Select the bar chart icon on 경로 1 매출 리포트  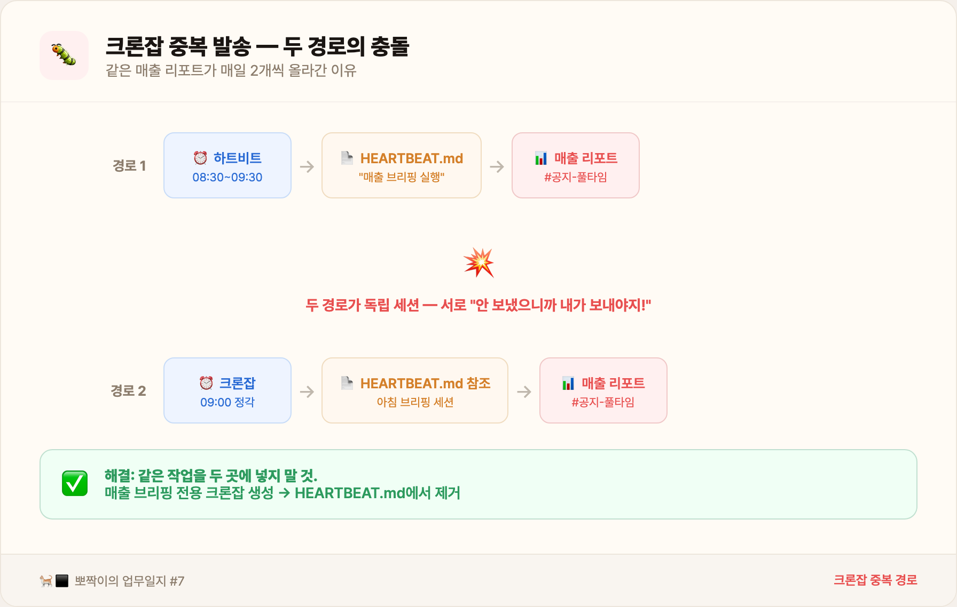click(542, 158)
